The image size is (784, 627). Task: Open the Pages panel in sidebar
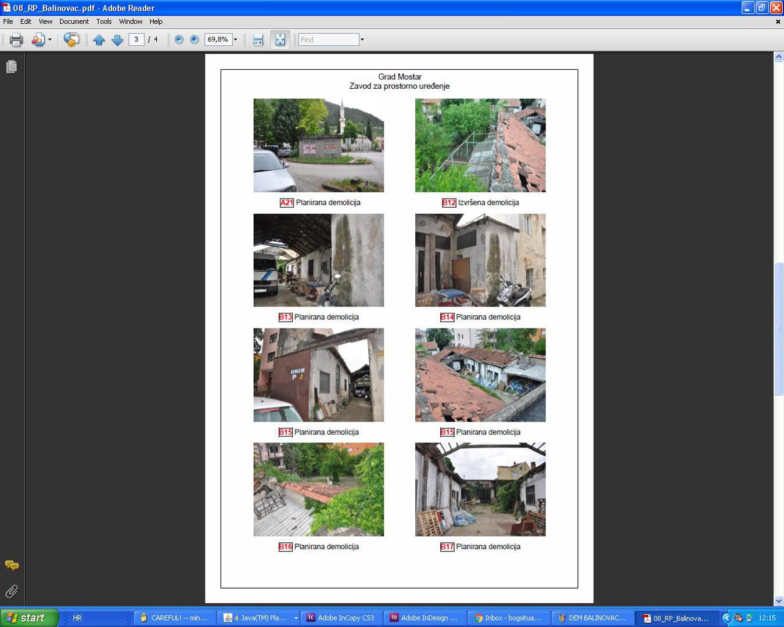coord(12,67)
